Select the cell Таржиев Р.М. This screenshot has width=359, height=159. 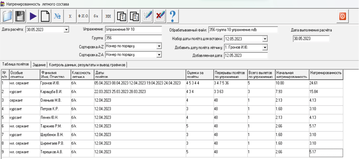point(55,126)
